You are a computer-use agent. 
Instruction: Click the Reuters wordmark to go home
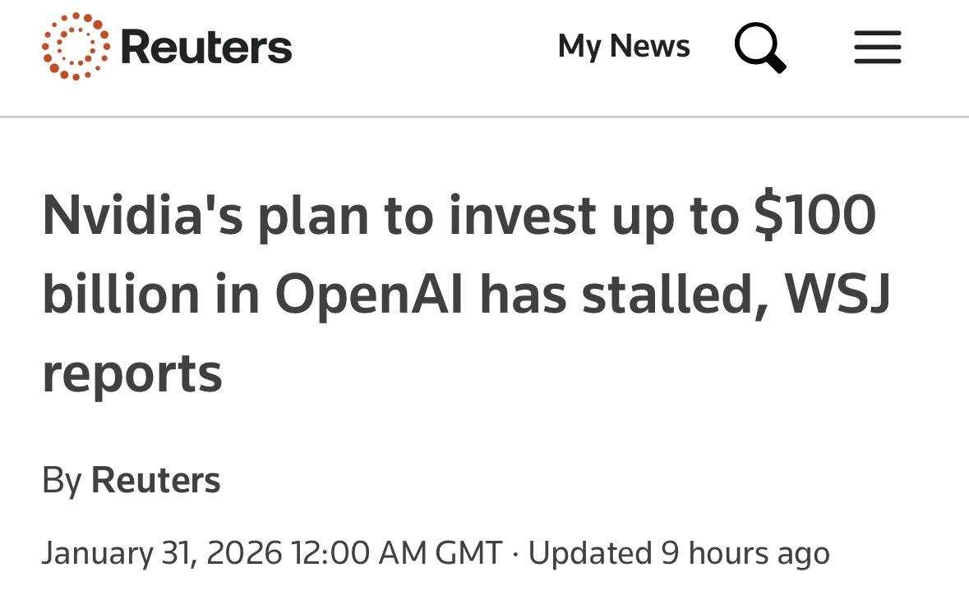click(205, 47)
